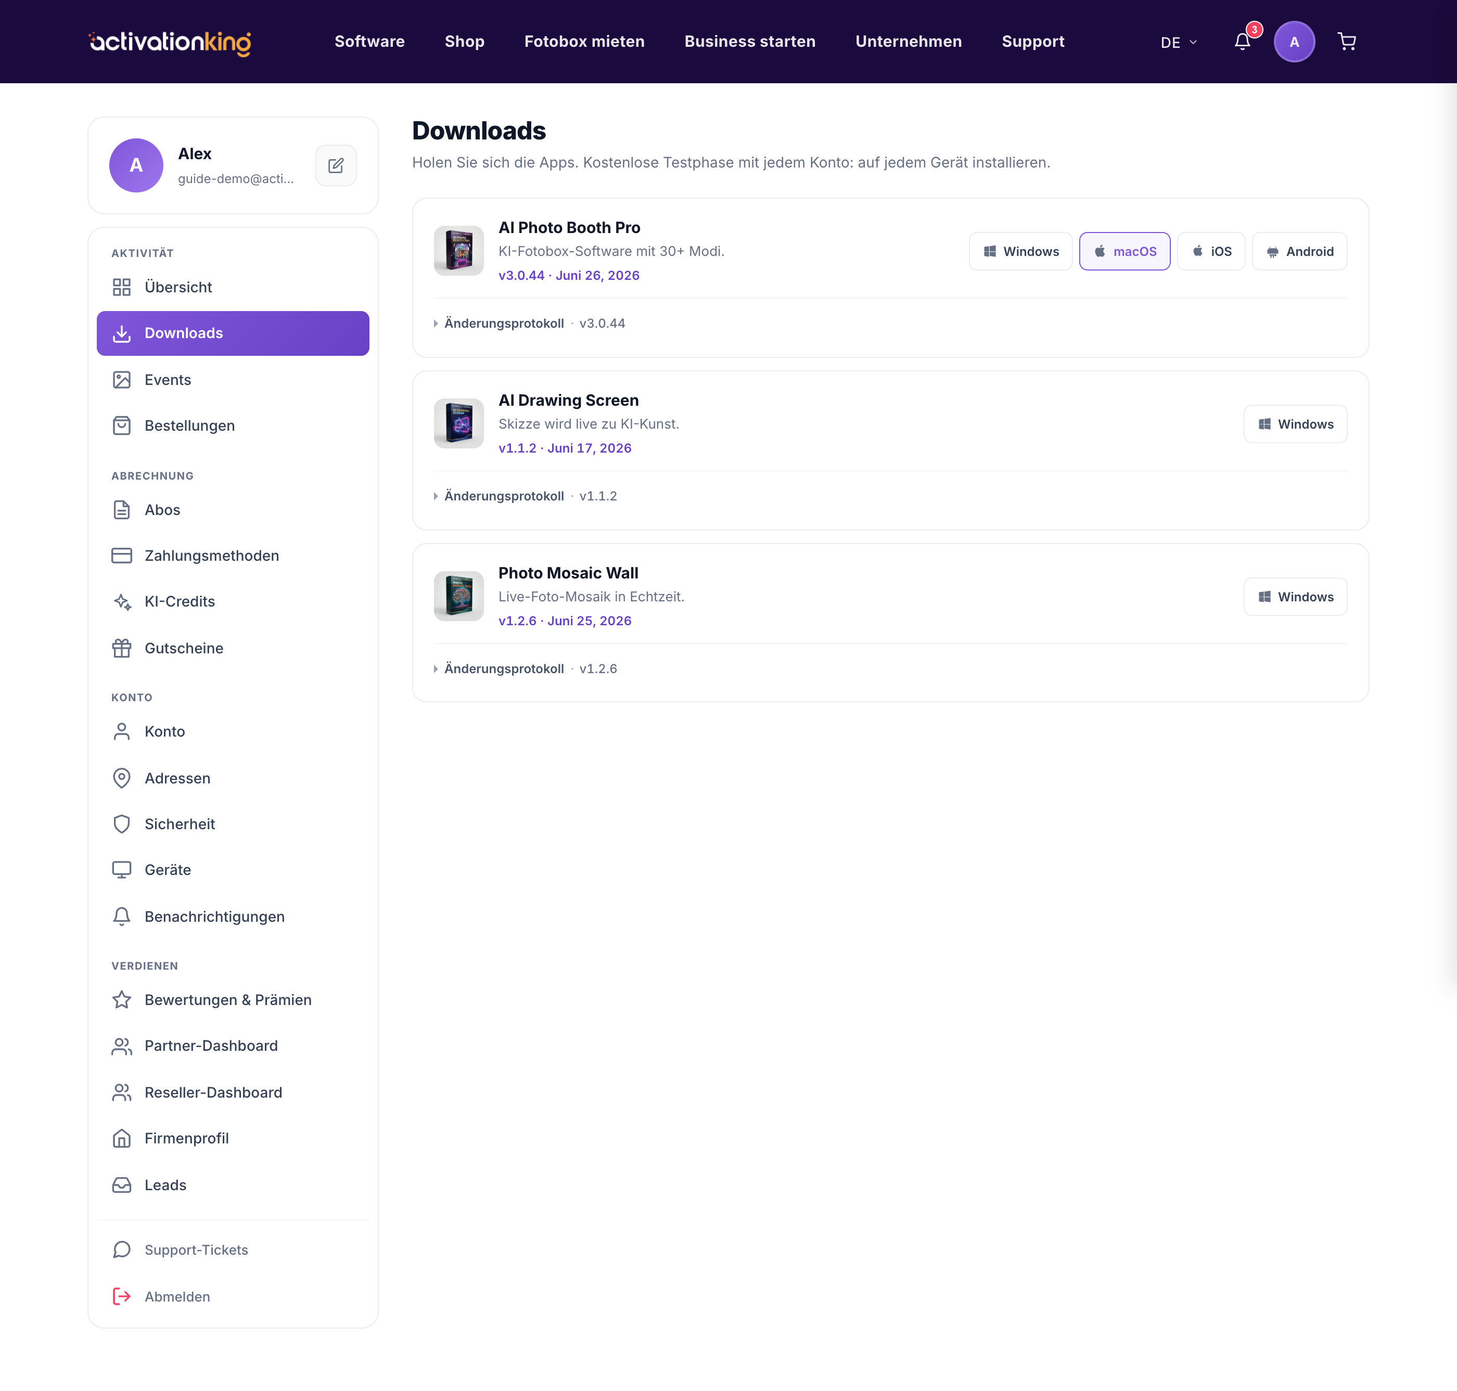Viewport: 1457px width, 1391px height.
Task: Click Alex's large profile avatar
Action: (x=136, y=165)
